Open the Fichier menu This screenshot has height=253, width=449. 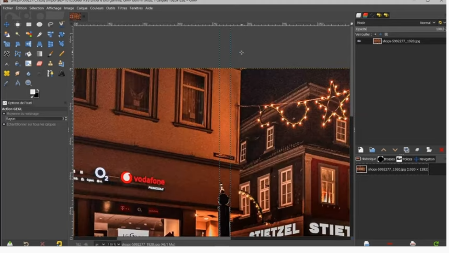(x=8, y=8)
